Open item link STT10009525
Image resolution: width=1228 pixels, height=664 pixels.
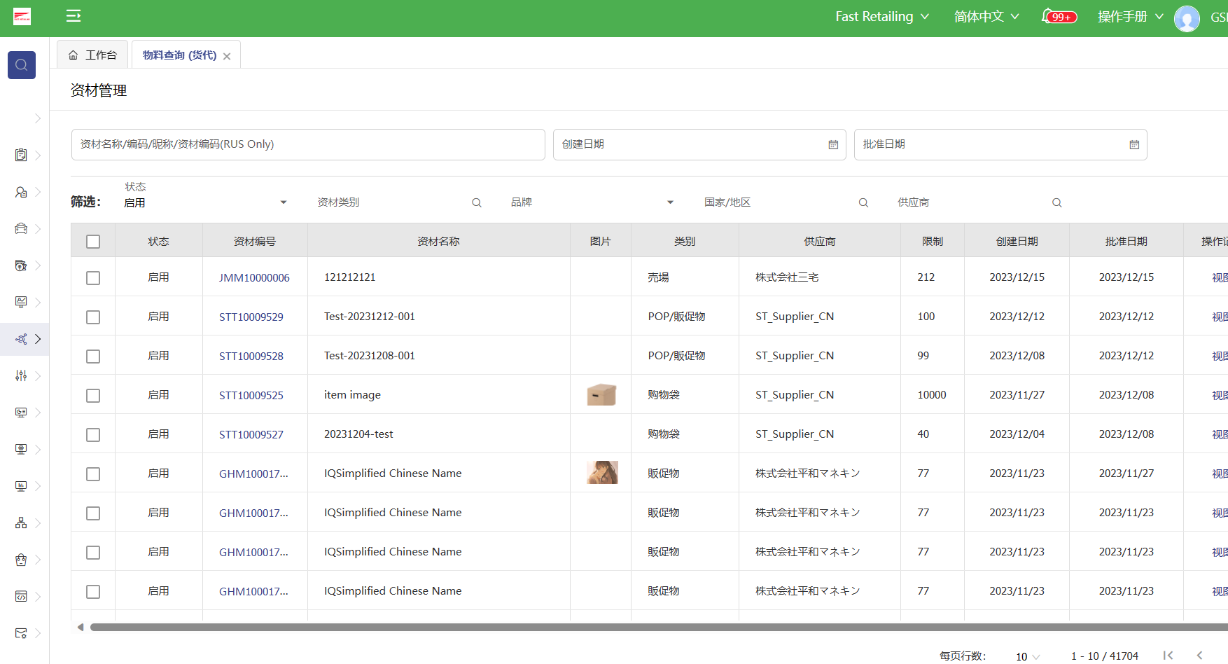tap(251, 396)
